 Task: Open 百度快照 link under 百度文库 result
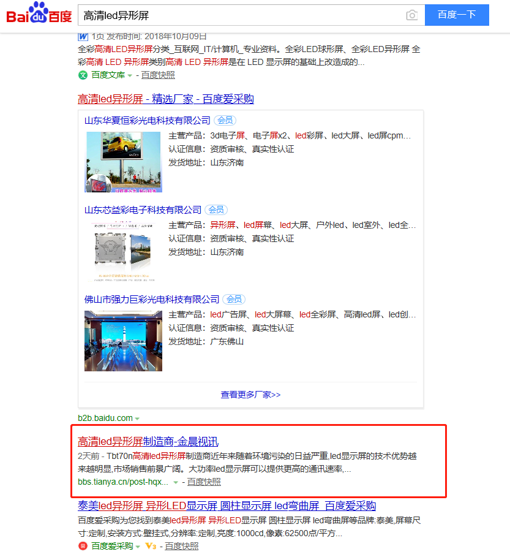coord(158,75)
